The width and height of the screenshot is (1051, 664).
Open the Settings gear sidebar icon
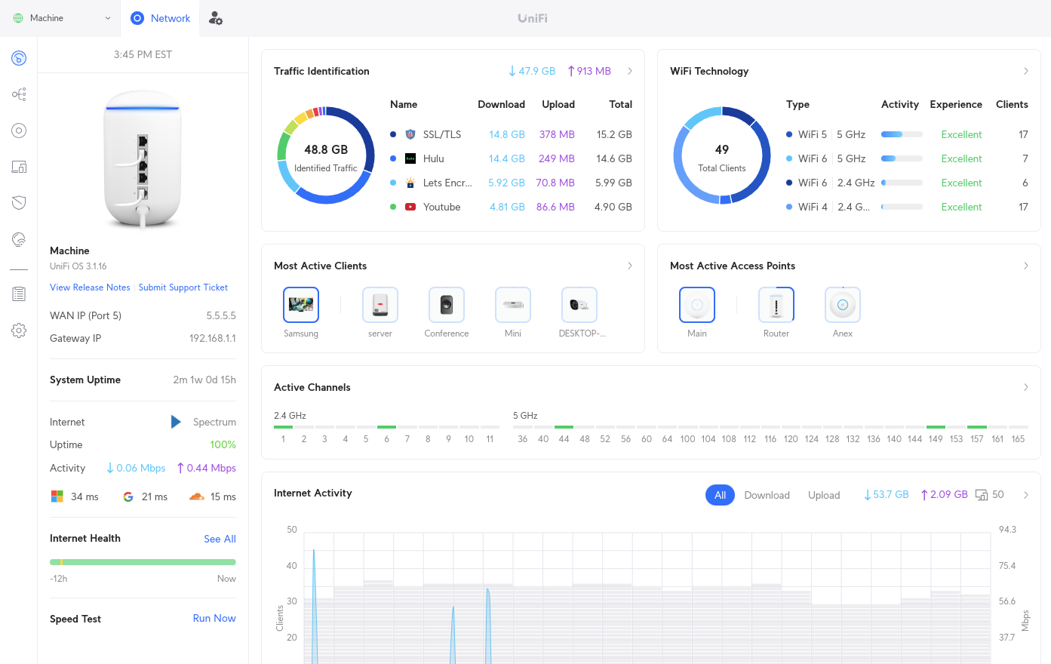point(19,330)
